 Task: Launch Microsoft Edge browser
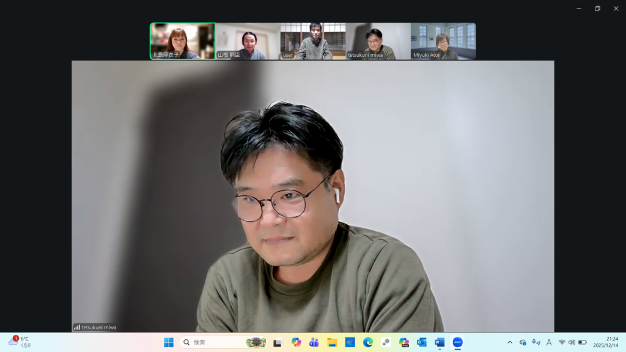368,342
